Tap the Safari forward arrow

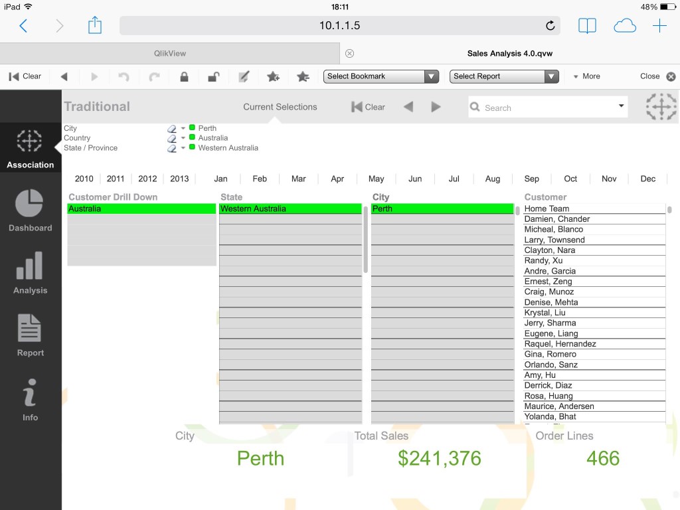[x=60, y=26]
